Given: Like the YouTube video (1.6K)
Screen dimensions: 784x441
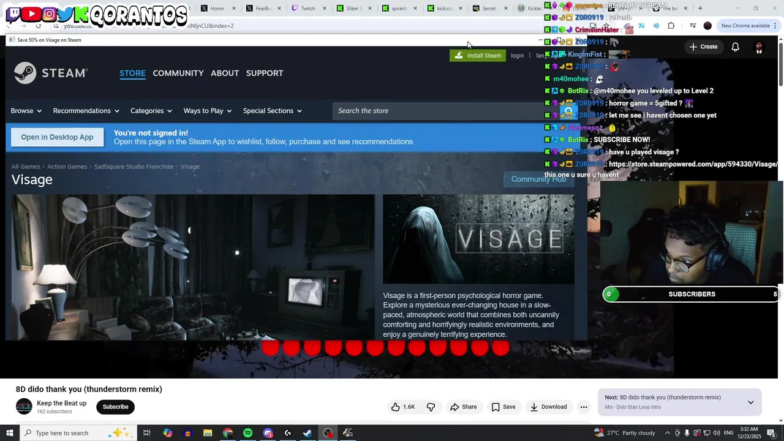Looking at the screenshot, I should (x=402, y=407).
